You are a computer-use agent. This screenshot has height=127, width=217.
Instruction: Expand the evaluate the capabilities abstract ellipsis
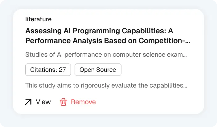click(185, 85)
